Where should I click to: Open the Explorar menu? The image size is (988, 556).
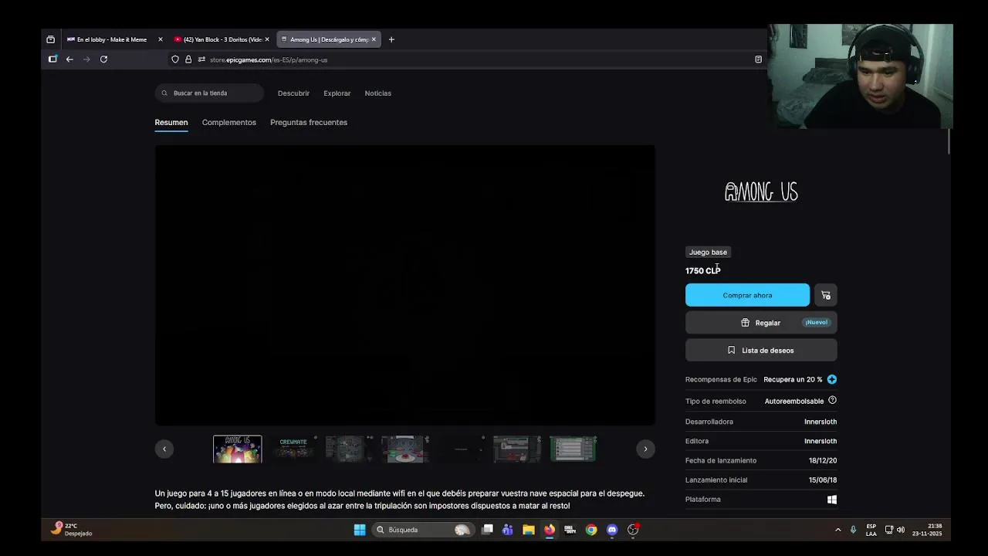tap(337, 93)
